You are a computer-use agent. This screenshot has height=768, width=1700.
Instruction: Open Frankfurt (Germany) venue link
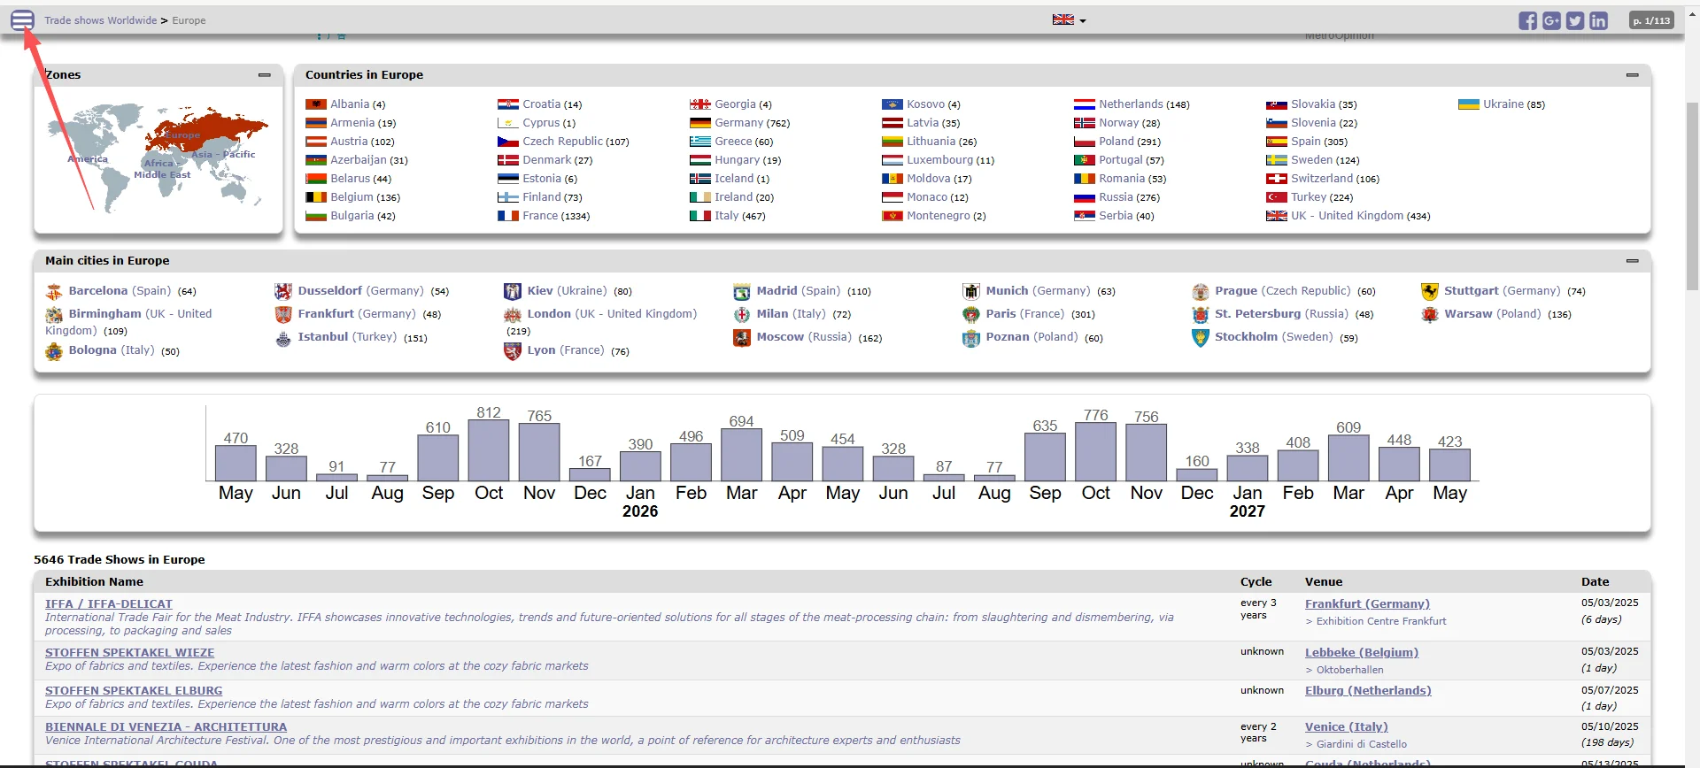point(1367,604)
